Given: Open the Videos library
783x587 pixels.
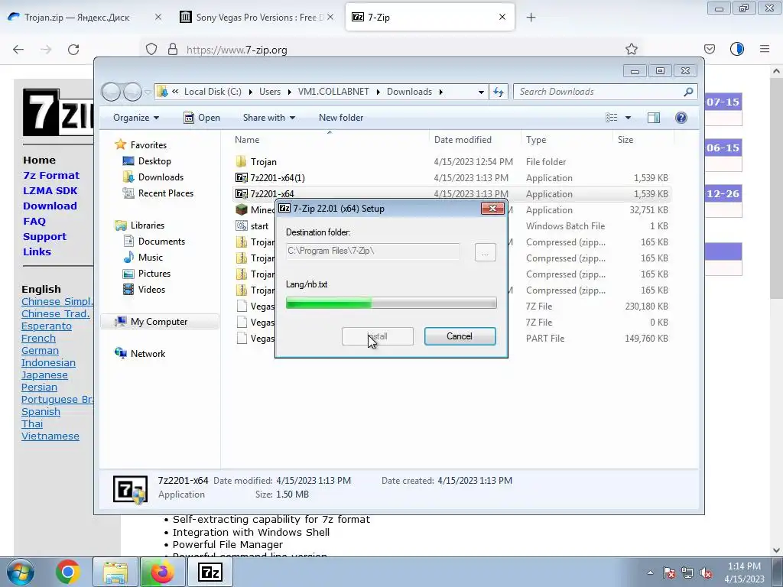Looking at the screenshot, I should tap(151, 290).
